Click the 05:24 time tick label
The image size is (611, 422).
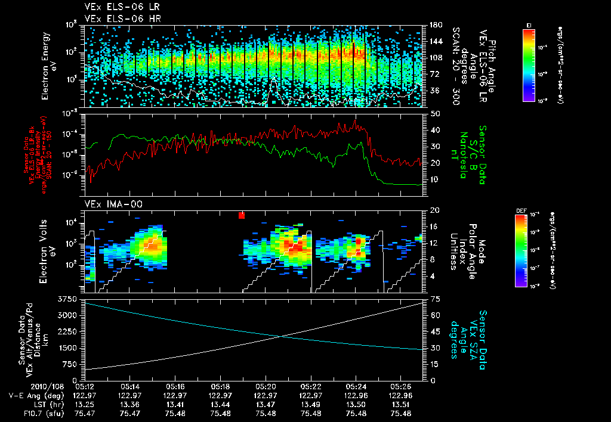pyautogui.click(x=356, y=387)
